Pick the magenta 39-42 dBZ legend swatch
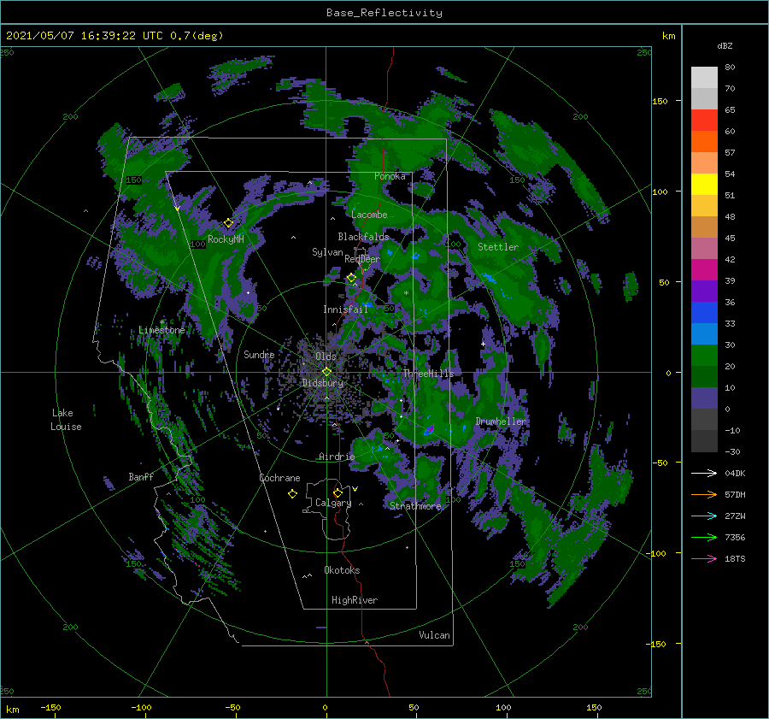The width and height of the screenshot is (769, 719). (x=704, y=270)
